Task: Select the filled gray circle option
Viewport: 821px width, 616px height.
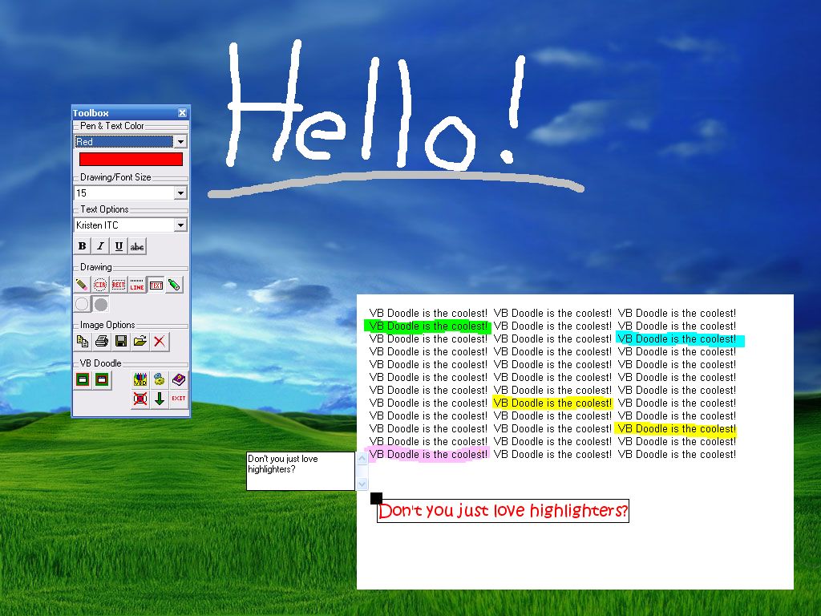Action: [101, 304]
